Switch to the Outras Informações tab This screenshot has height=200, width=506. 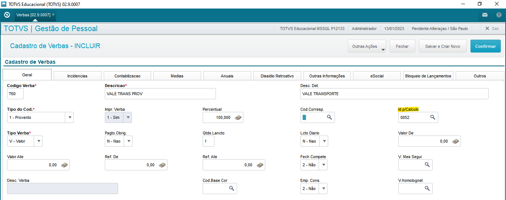click(327, 76)
